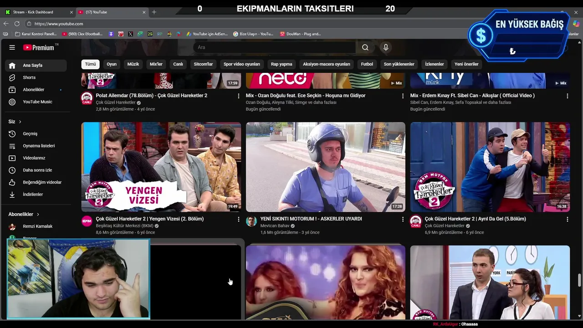Play the motorcycle helmet video thumbnail
The image size is (583, 328).
326,167
